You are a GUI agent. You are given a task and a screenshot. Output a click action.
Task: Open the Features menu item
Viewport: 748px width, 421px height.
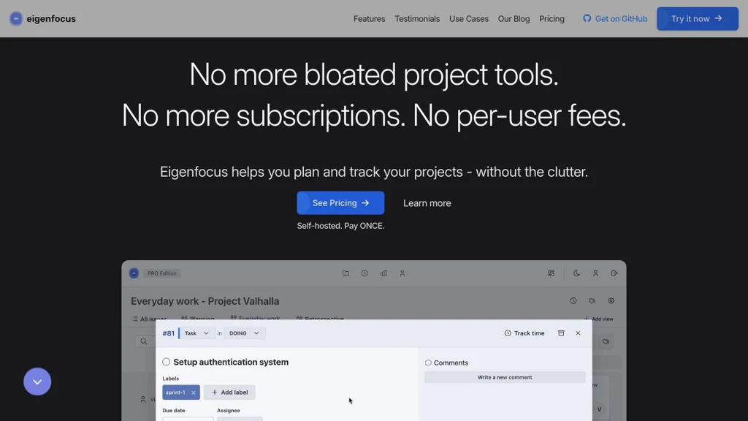(369, 19)
